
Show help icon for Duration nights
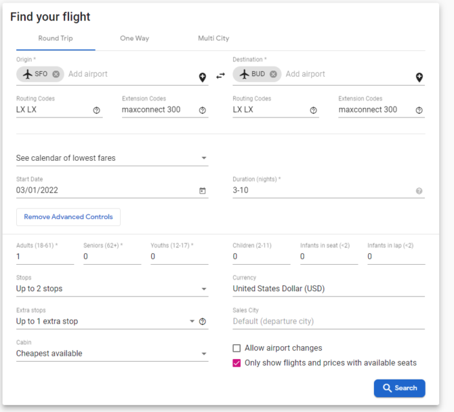coord(419,191)
